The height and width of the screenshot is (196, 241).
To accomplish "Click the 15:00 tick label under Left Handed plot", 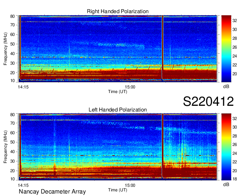I will [x=130, y=185].
